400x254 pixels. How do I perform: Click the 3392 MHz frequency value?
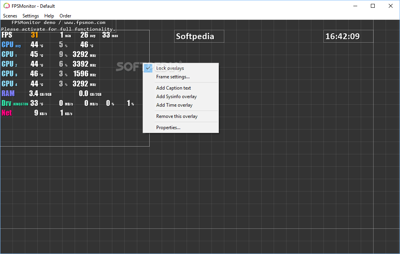pos(84,64)
